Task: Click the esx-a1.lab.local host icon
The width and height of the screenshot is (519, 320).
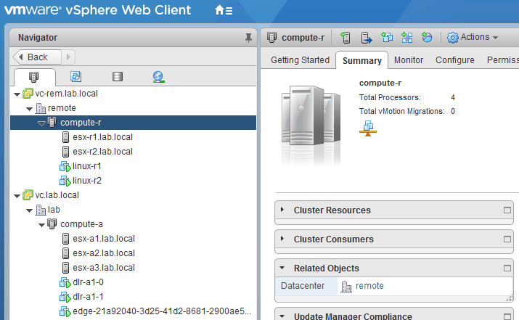Action: pos(65,239)
